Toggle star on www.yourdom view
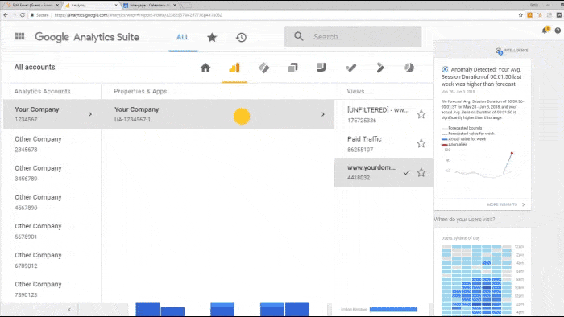This screenshot has height=317, width=564. pos(421,173)
